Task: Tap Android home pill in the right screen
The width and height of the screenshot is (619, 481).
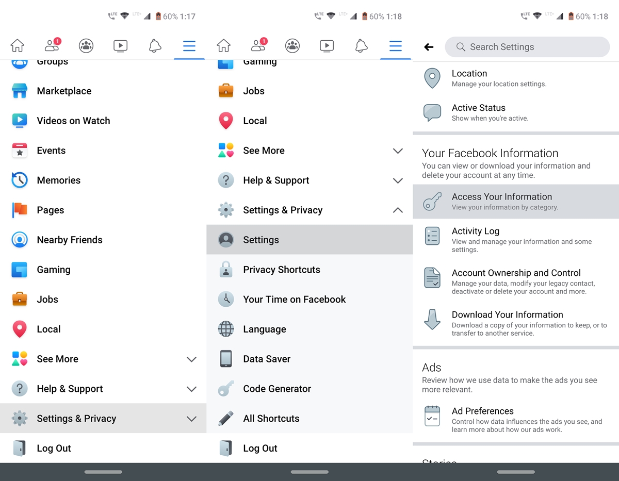Action: coord(516,472)
